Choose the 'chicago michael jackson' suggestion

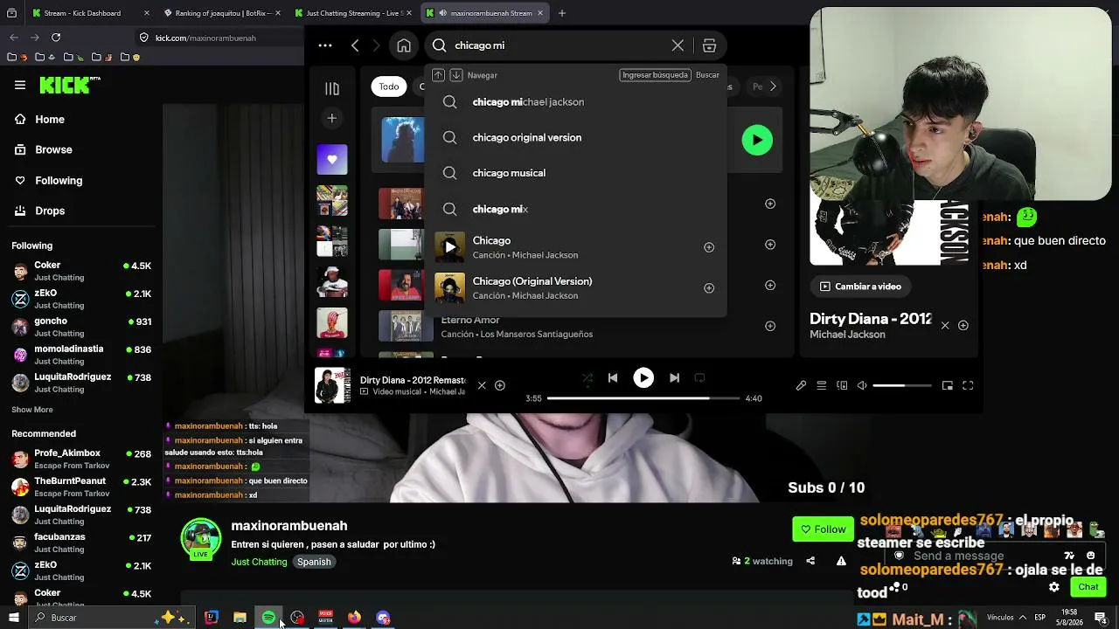coord(575,102)
